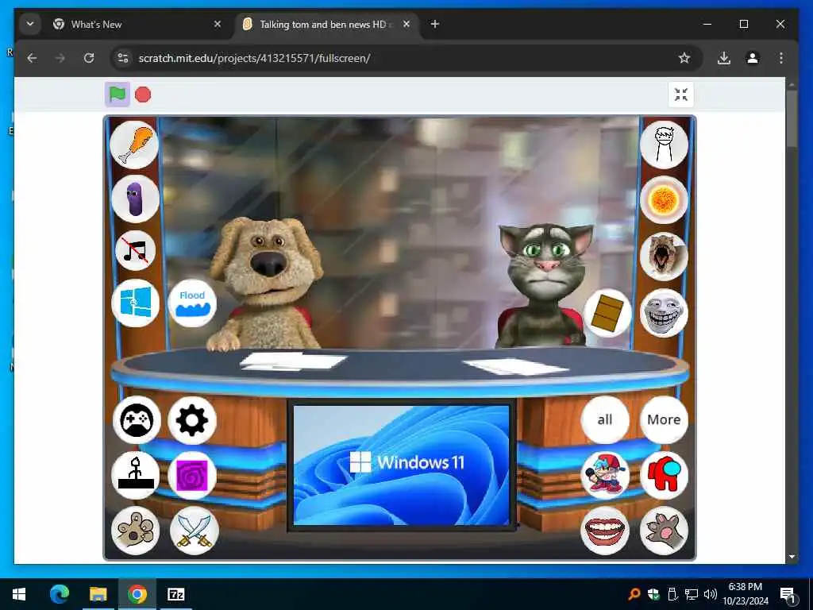Toggle the mute music button
The image size is (813, 610).
135,251
